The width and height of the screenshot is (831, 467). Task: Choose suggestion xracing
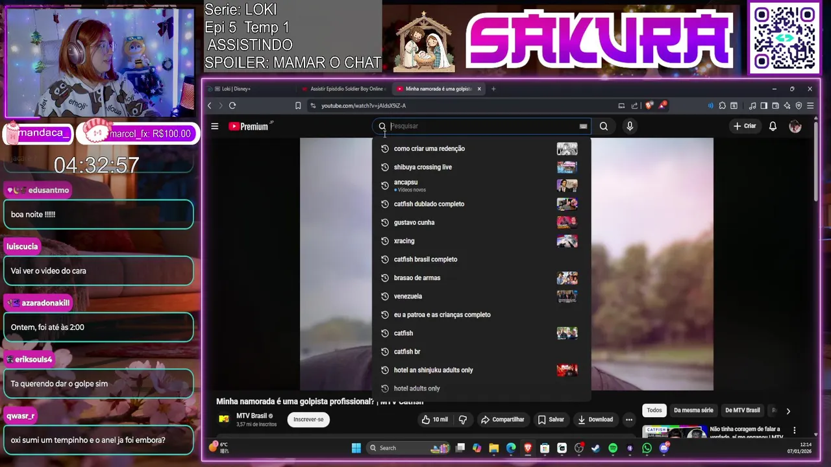(x=482, y=241)
